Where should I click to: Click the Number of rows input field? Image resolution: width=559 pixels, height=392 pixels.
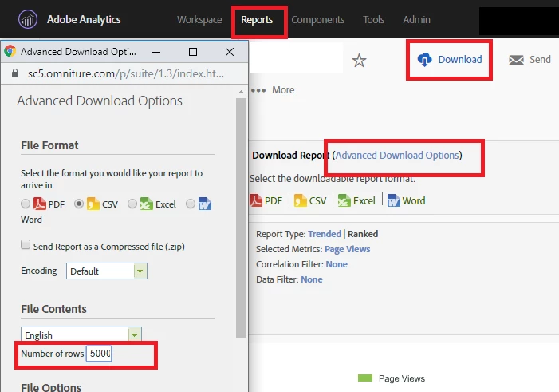[99, 354]
